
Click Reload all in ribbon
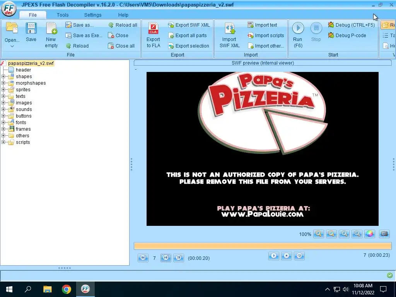point(123,25)
